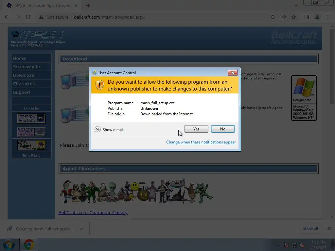This screenshot has height=251, width=335.
Task: Click the taskbar clock showing 7:12 AM
Action: [318, 245]
